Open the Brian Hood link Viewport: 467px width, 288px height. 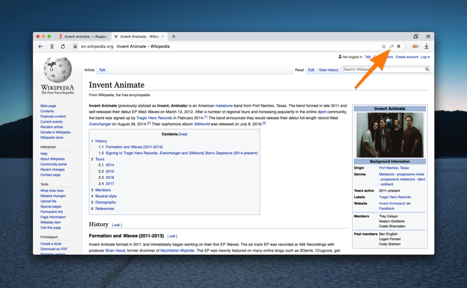(x=115, y=251)
